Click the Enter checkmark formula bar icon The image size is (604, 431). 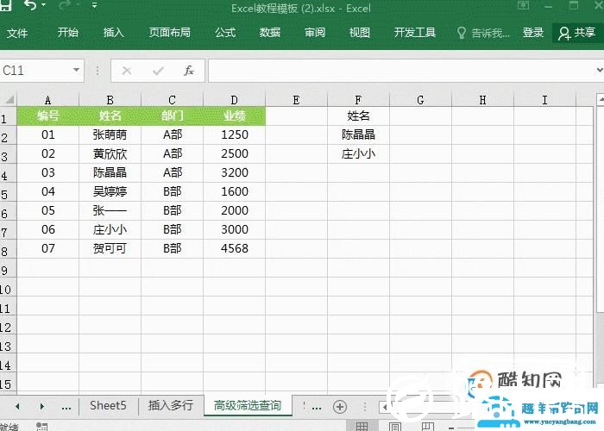pos(158,71)
